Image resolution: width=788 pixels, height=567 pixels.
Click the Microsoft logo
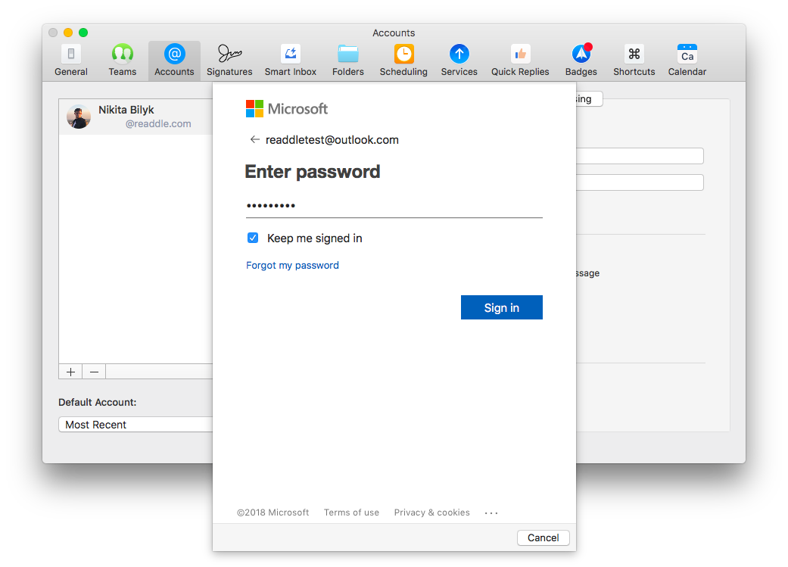coord(286,108)
